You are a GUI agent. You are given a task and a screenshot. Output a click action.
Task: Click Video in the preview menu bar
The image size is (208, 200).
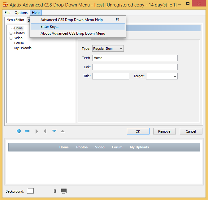point(100,147)
